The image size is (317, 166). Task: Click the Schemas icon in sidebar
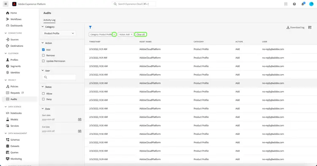(x=8, y=139)
